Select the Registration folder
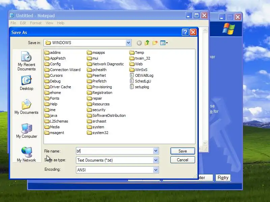This screenshot has width=270, height=202. pos(100,93)
